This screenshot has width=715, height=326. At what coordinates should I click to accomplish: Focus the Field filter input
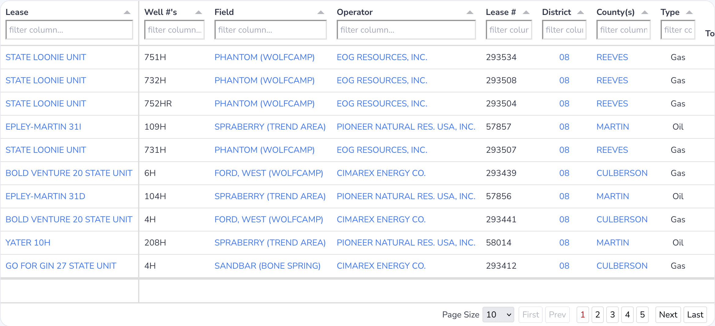coord(271,30)
